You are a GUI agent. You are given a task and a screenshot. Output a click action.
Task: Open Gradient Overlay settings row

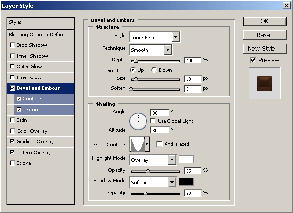(x=41, y=141)
